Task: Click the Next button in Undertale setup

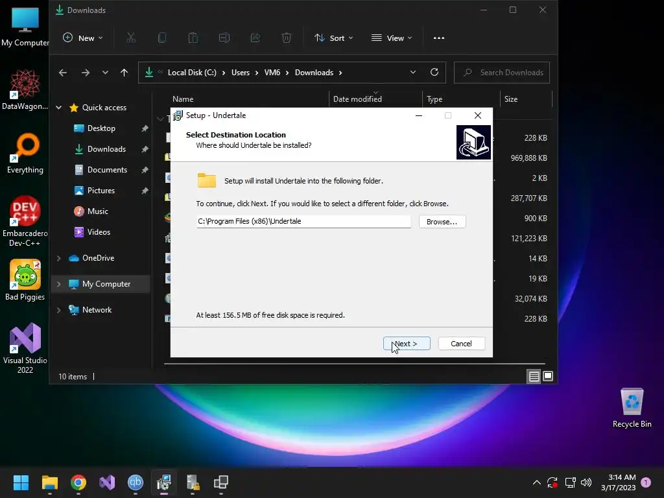Action: point(407,344)
